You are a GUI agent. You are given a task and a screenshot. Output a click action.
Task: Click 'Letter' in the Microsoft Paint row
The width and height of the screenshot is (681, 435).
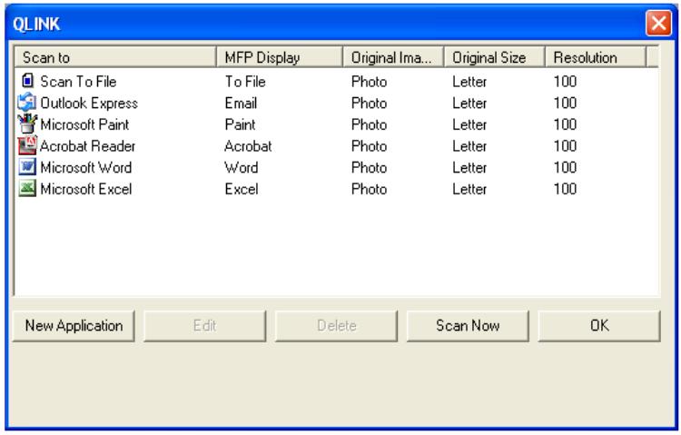(469, 124)
